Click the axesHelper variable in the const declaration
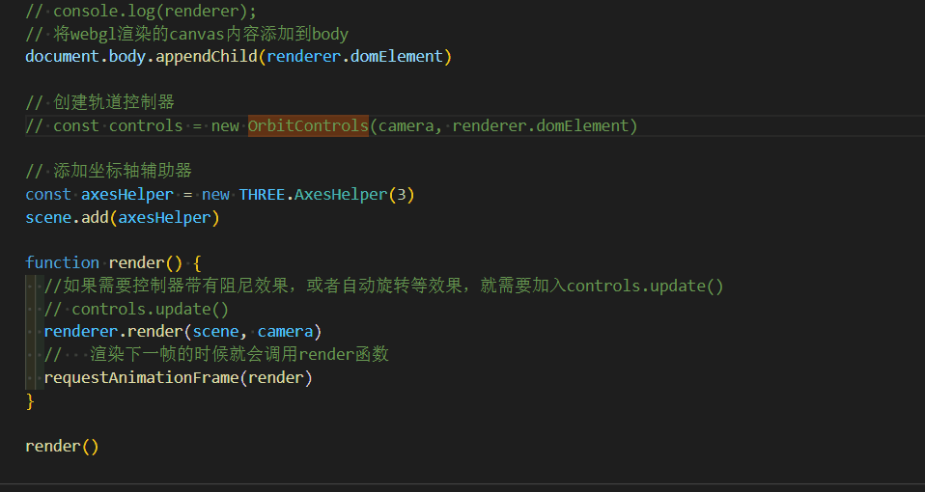The width and height of the screenshot is (925, 492). [x=127, y=195]
